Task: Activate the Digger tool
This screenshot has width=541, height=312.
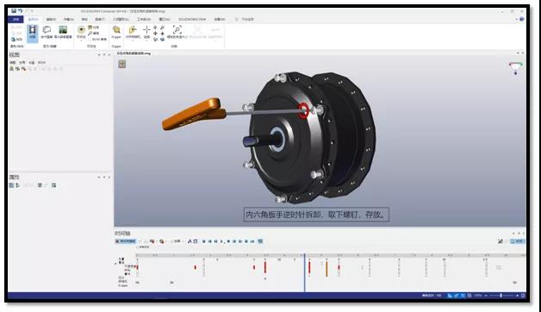Action: 116,32
